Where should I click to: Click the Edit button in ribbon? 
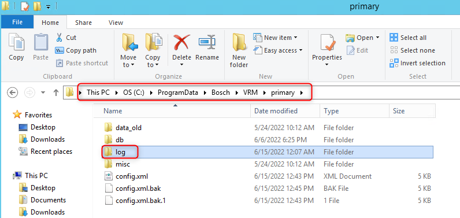tap(357, 50)
